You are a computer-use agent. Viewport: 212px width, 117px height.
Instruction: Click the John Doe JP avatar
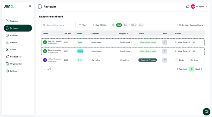[45, 42]
